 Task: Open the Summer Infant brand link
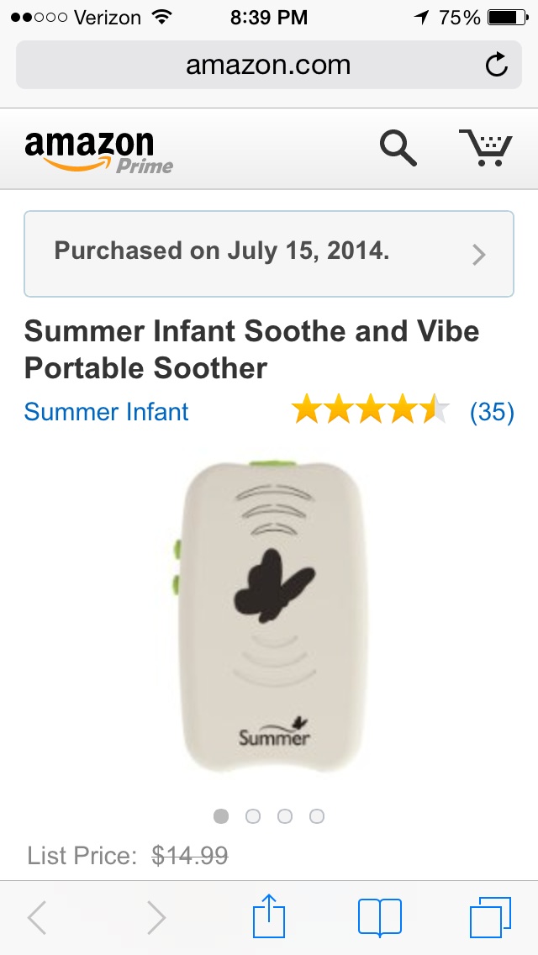[106, 412]
